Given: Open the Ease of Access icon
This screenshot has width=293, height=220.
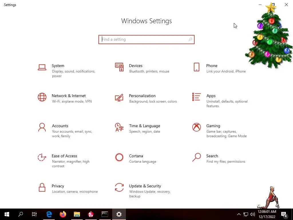Looking at the screenshot, I should pyautogui.click(x=42, y=157).
